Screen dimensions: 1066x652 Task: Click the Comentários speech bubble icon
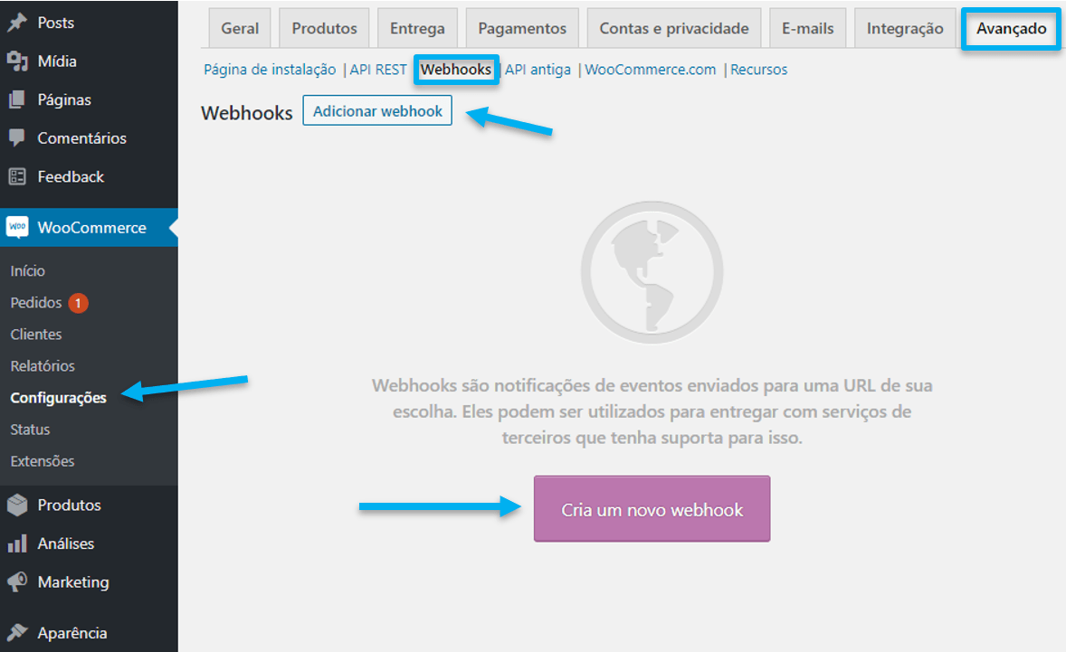point(18,137)
